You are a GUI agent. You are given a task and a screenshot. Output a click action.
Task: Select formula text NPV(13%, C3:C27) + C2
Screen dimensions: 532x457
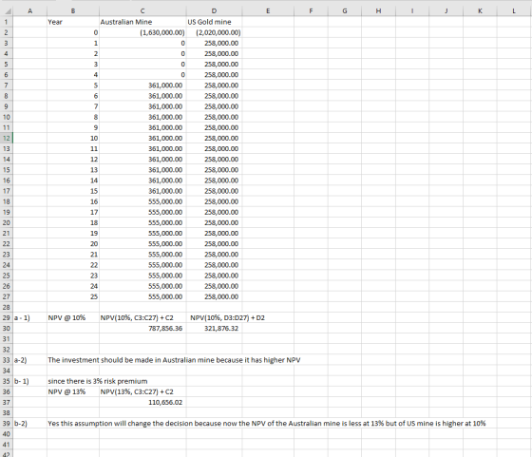(x=137, y=391)
